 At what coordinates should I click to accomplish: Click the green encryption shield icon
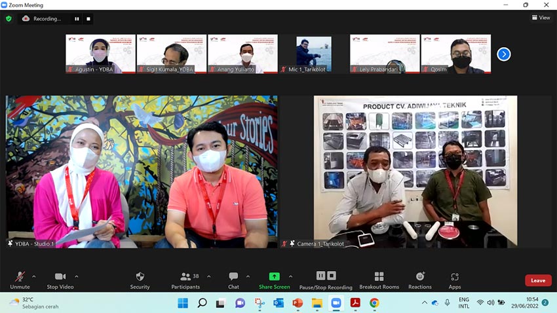pyautogui.click(x=9, y=18)
